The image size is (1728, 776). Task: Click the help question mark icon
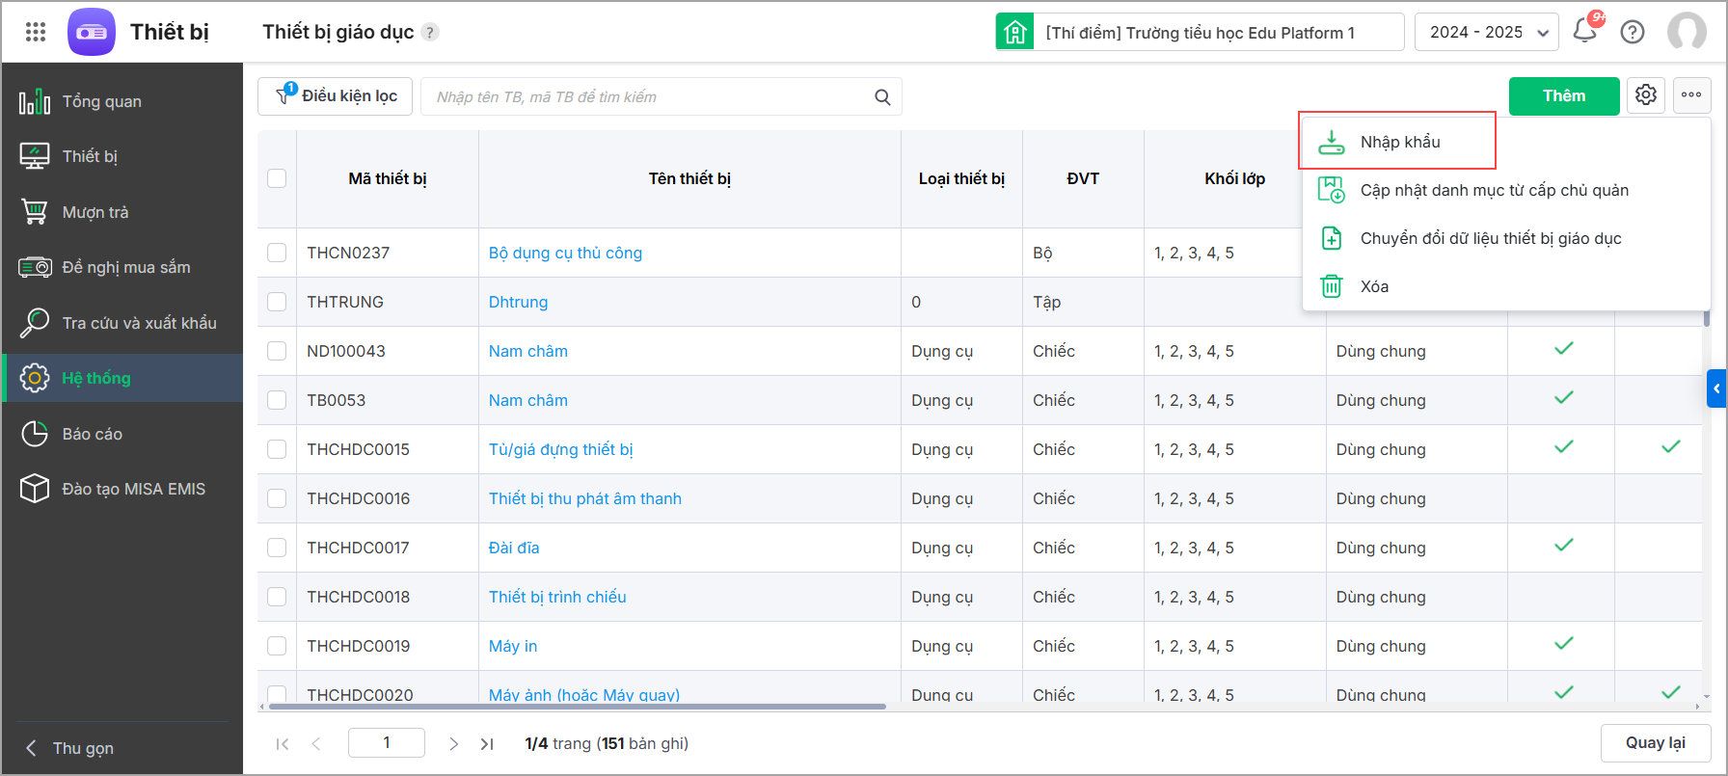1633,32
